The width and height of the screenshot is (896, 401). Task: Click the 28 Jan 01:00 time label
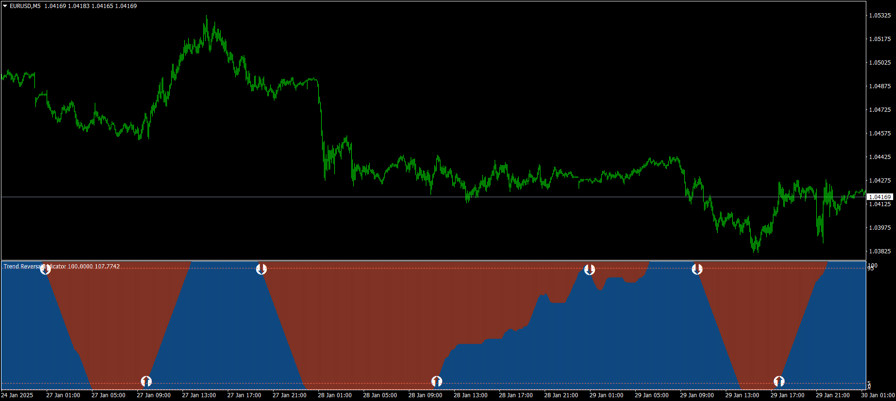click(x=334, y=395)
